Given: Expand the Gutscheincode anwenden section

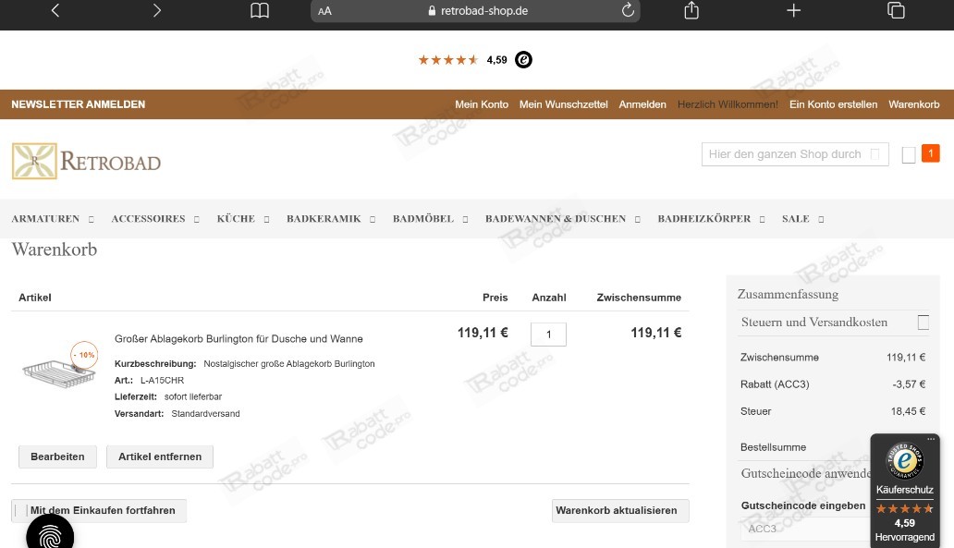Looking at the screenshot, I should [x=806, y=474].
